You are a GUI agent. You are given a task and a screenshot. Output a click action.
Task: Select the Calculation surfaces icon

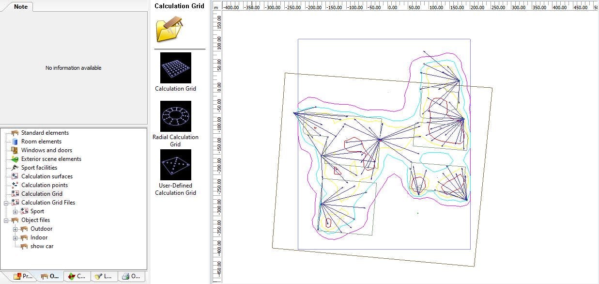[15, 176]
